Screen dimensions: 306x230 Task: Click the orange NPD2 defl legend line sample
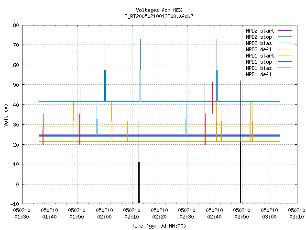click(x=284, y=49)
